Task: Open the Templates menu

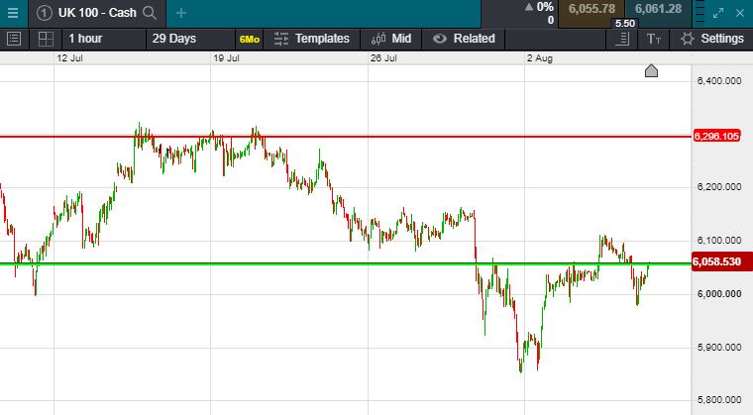Action: click(x=312, y=39)
